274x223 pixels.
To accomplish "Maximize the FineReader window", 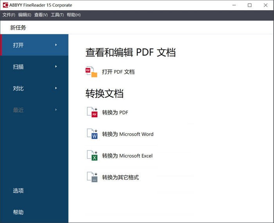I will pos(250,5).
